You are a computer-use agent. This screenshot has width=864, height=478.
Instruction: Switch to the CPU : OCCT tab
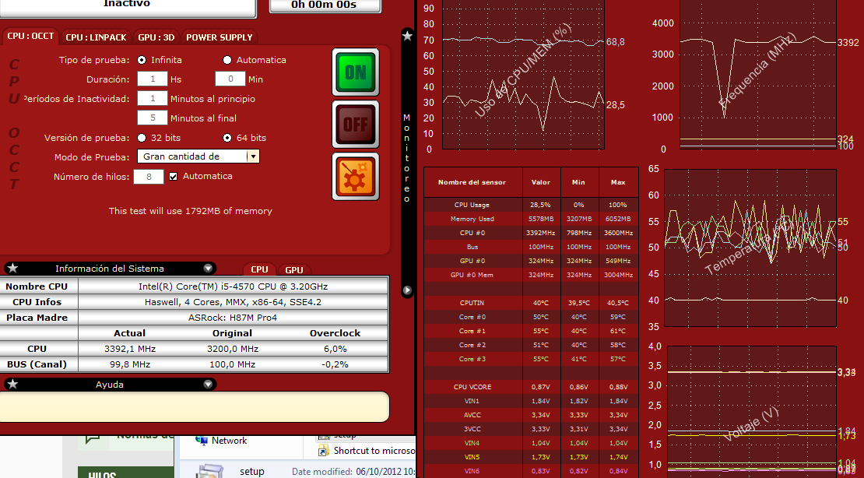tap(30, 37)
